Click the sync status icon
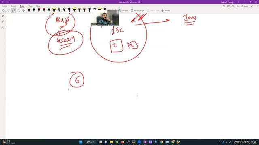Image resolution: width=259 pixels, height=145 pixels. pyautogui.click(x=224, y=6)
